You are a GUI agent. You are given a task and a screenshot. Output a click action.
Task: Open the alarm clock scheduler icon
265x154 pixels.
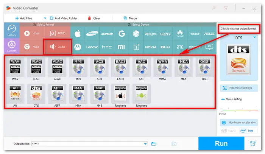tap(253, 143)
